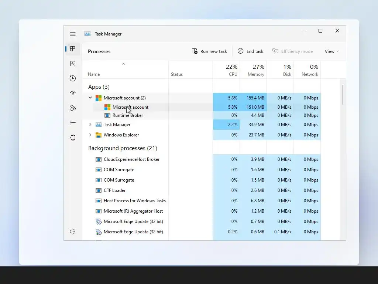Click the Task Manager process row icon

pyautogui.click(x=98, y=125)
